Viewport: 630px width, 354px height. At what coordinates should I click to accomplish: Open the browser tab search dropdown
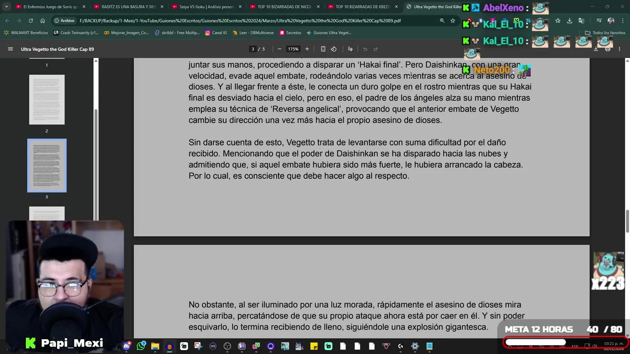pos(6,7)
